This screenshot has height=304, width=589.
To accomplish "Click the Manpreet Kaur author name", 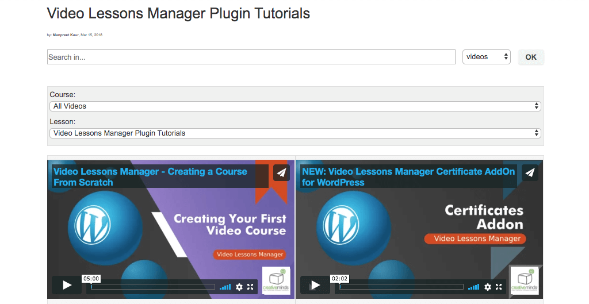I will click(x=66, y=35).
